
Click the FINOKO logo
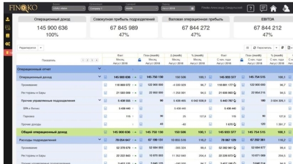click(x=23, y=8)
